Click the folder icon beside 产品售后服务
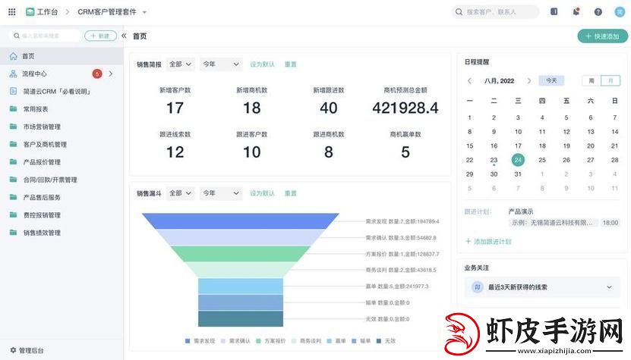Viewport: 631px width, 360px height. pos(13,197)
